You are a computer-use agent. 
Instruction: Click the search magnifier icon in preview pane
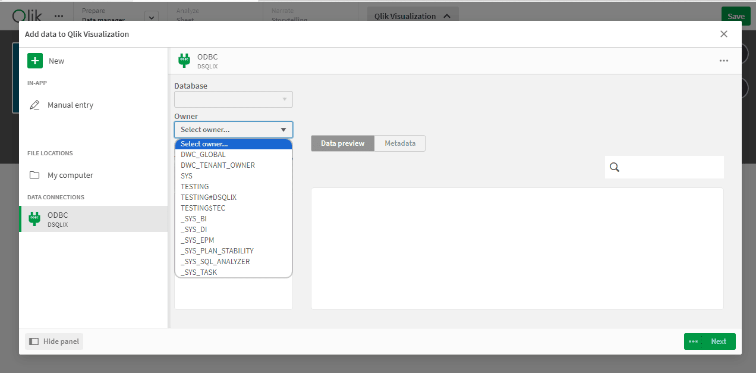615,167
